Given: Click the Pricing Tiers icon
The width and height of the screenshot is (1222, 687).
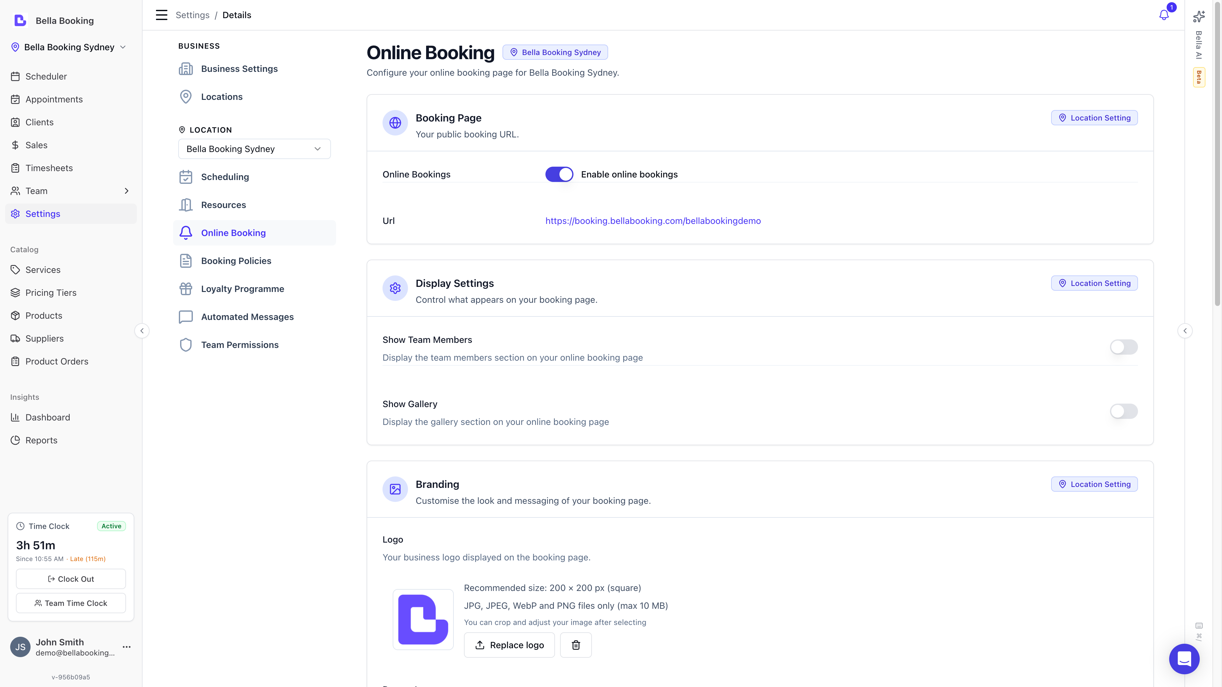Looking at the screenshot, I should point(15,293).
